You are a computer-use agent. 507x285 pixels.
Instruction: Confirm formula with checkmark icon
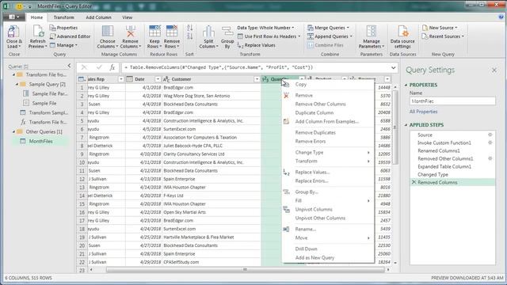click(99, 67)
